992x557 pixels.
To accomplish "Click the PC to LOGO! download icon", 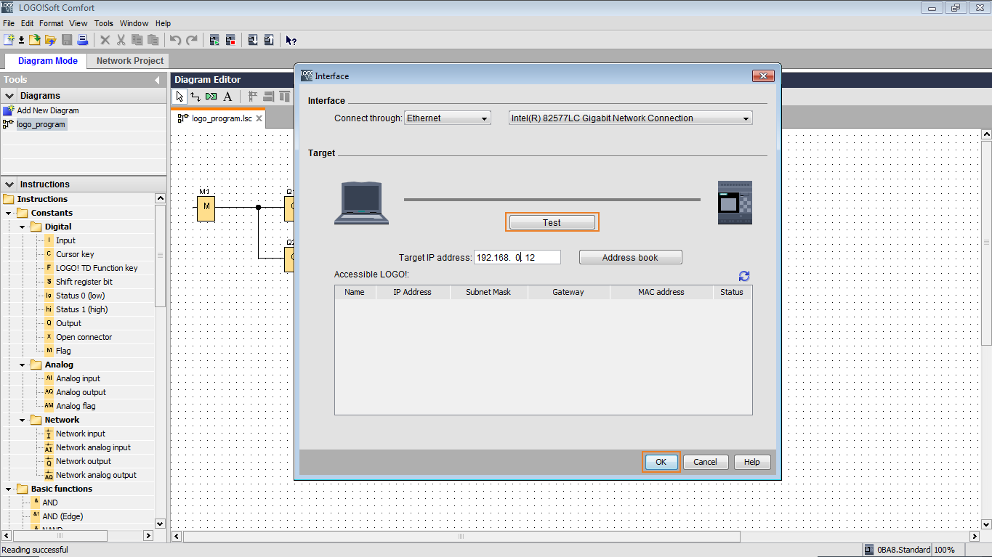I will 252,40.
